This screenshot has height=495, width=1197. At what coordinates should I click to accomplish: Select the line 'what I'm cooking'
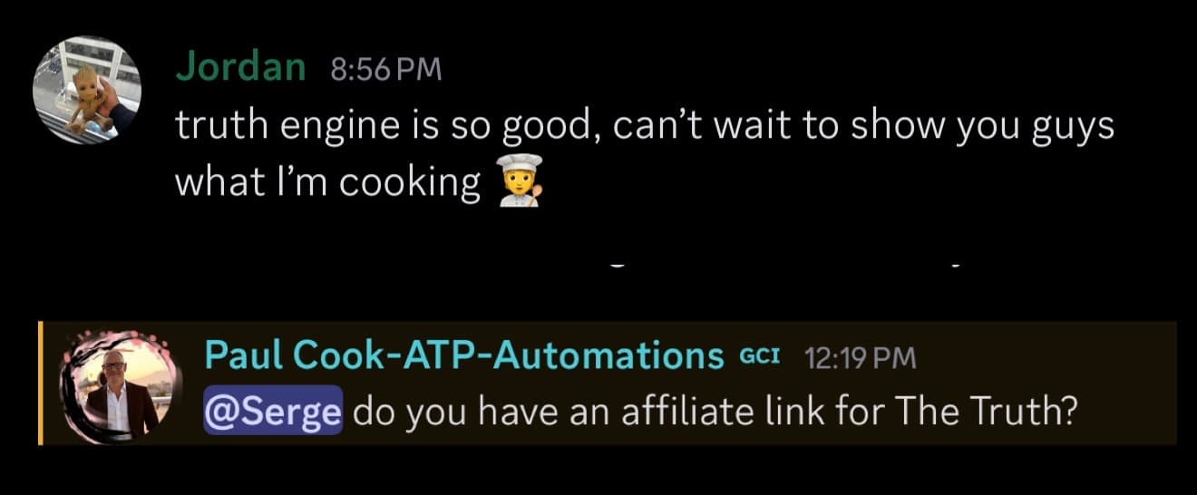(327, 183)
